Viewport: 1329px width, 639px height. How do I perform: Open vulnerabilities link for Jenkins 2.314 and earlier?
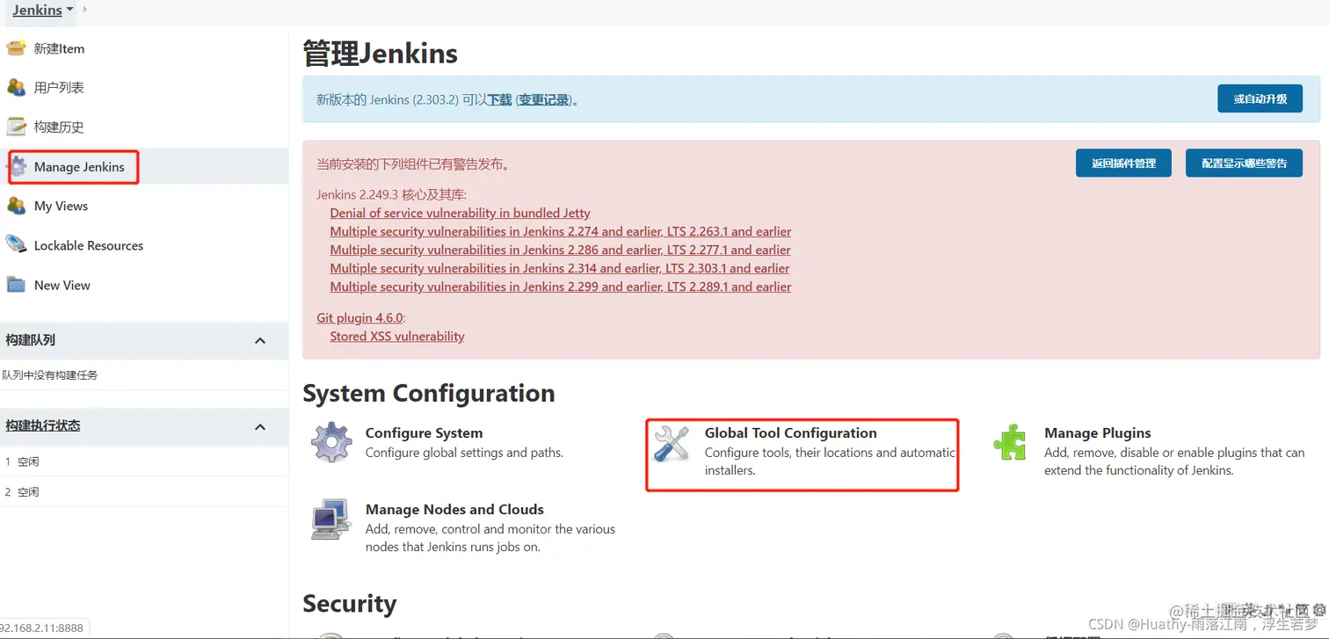(x=560, y=268)
